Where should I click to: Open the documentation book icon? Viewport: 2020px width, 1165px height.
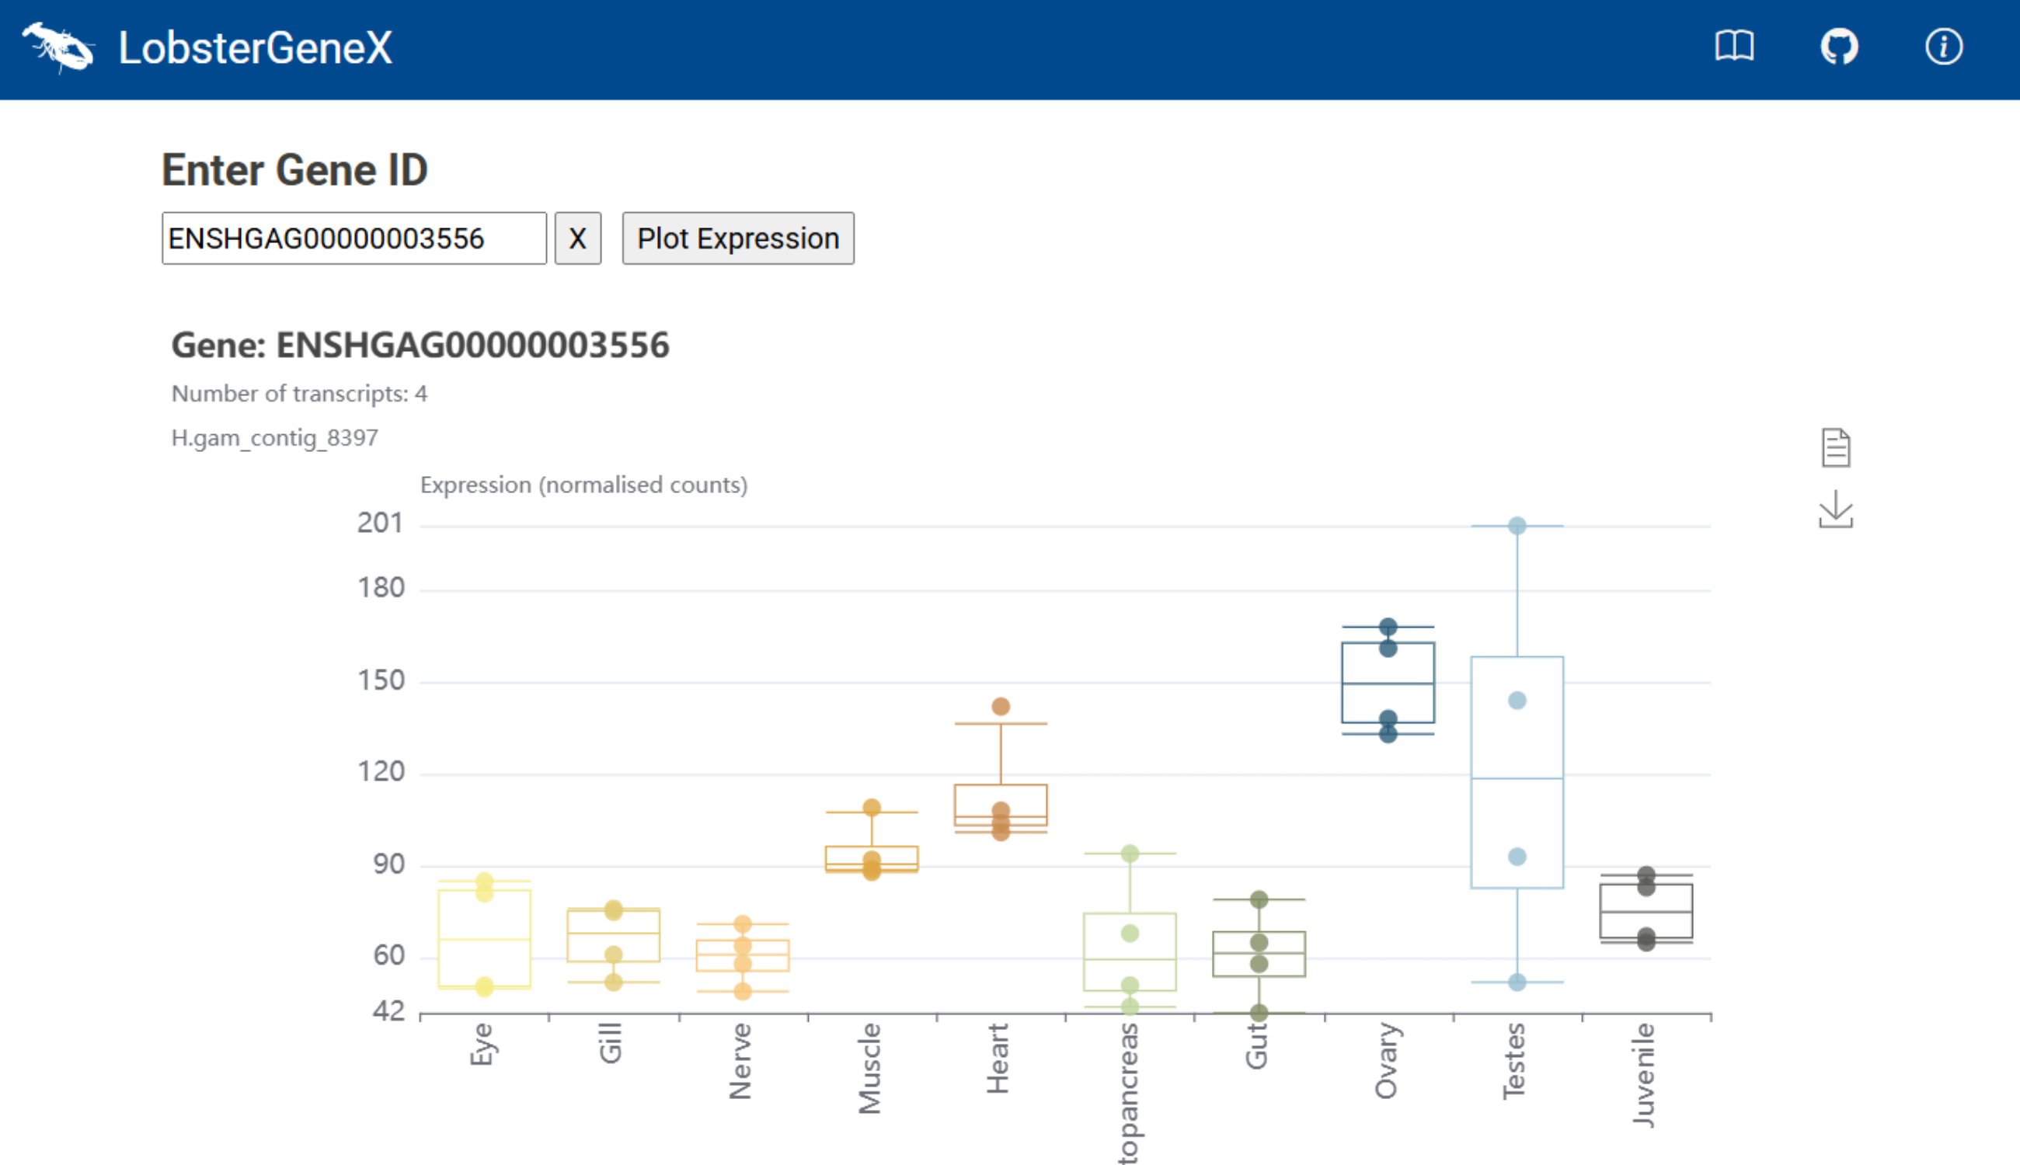coord(1734,47)
